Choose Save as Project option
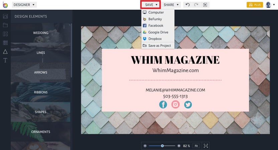The width and height of the screenshot is (278, 150). pos(158,45)
